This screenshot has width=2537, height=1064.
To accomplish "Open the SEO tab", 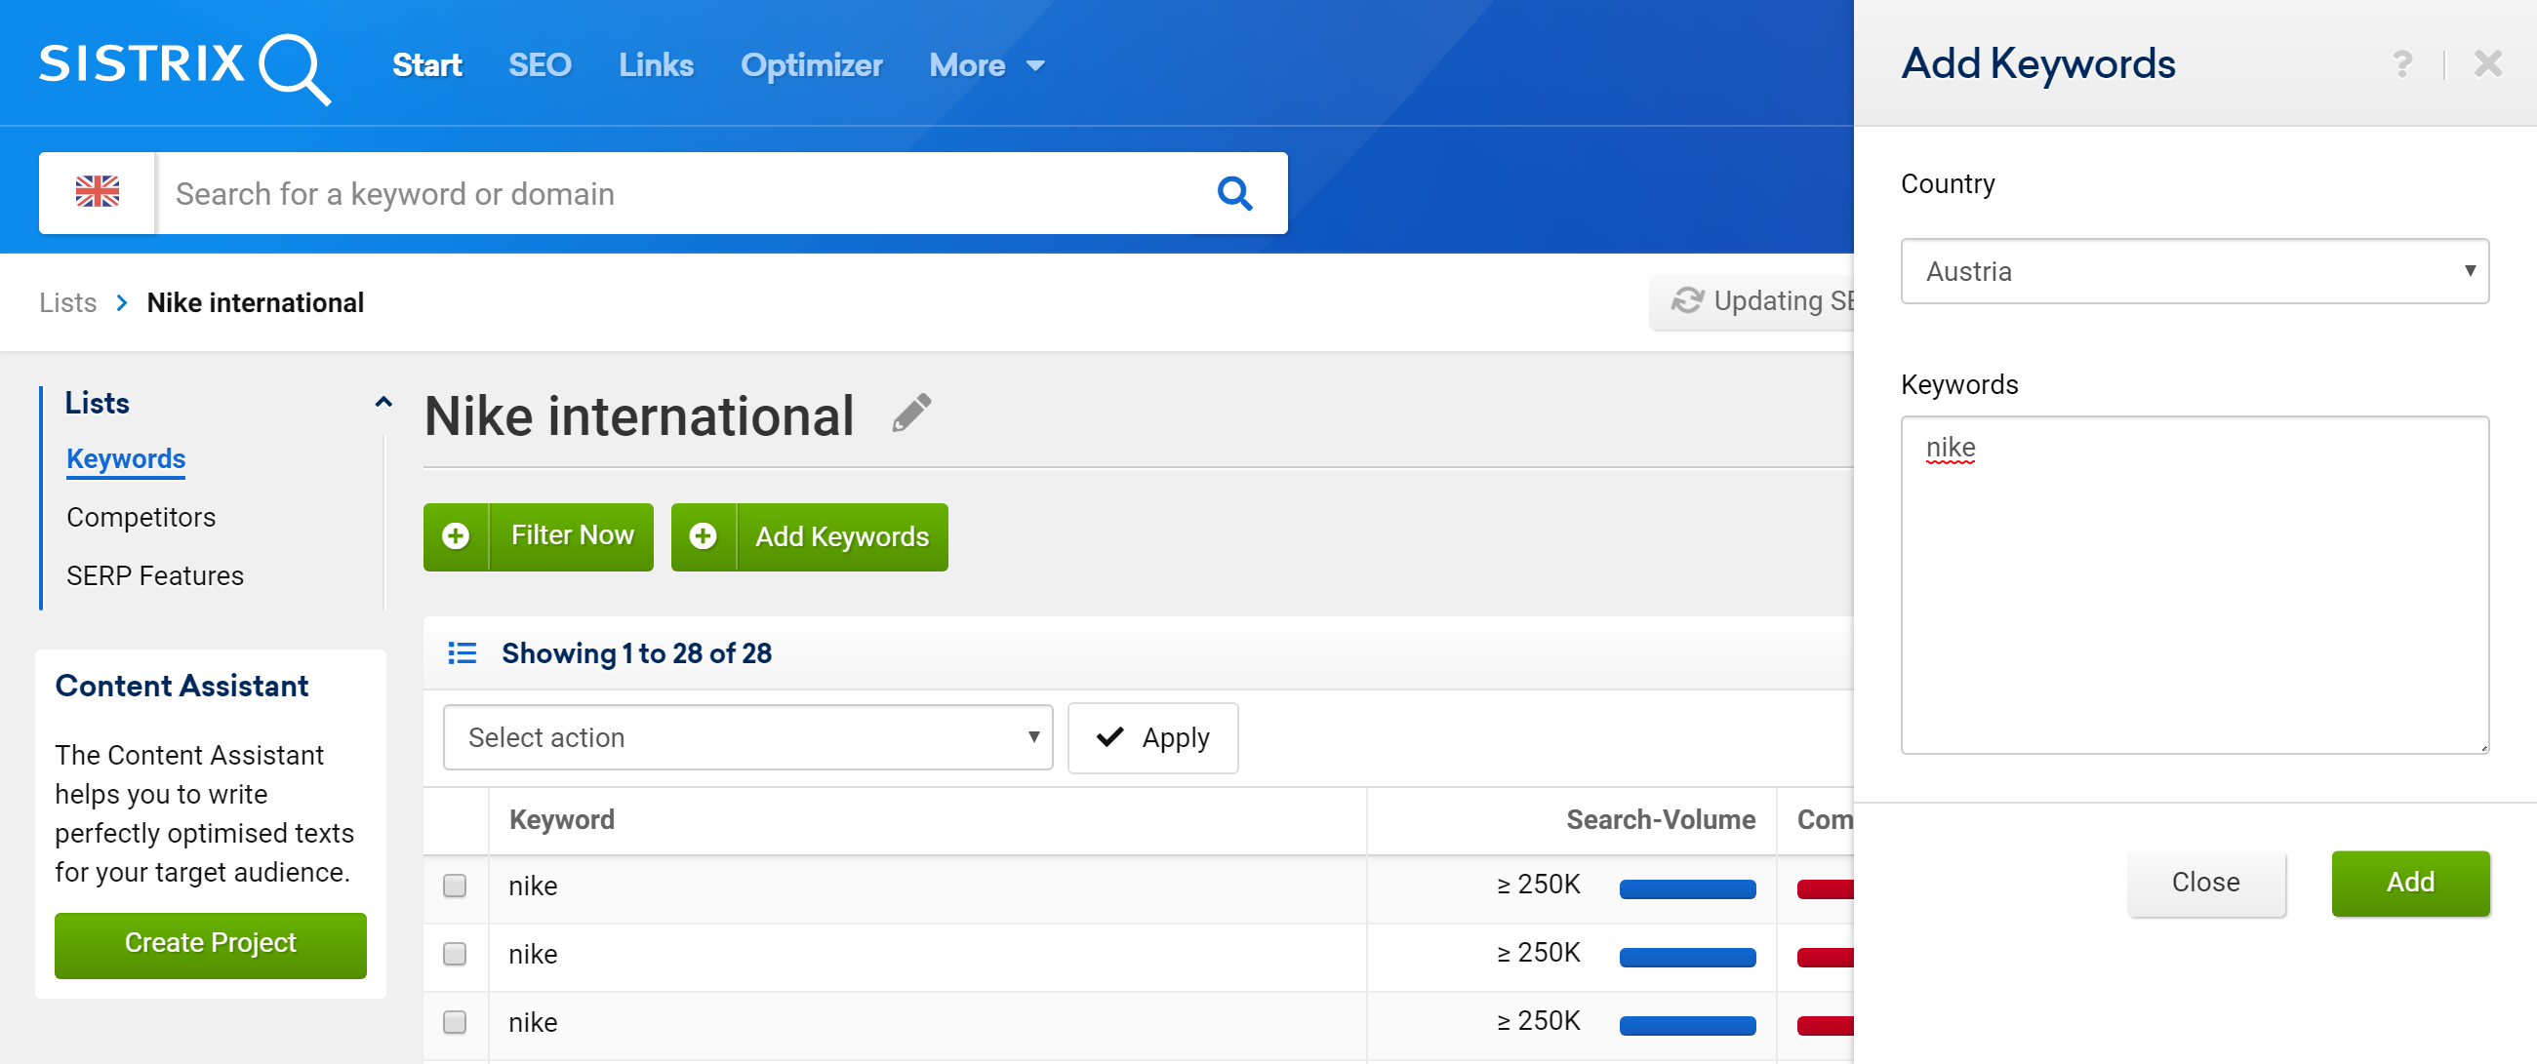I will click(540, 65).
